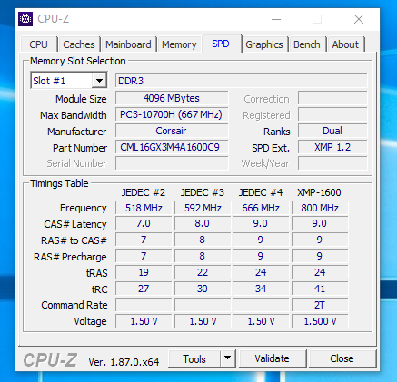Click the version text Ver. 1.87.0.x64
The width and height of the screenshot is (397, 382).
(124, 362)
